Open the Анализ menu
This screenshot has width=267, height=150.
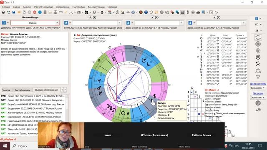(x=27, y=7)
